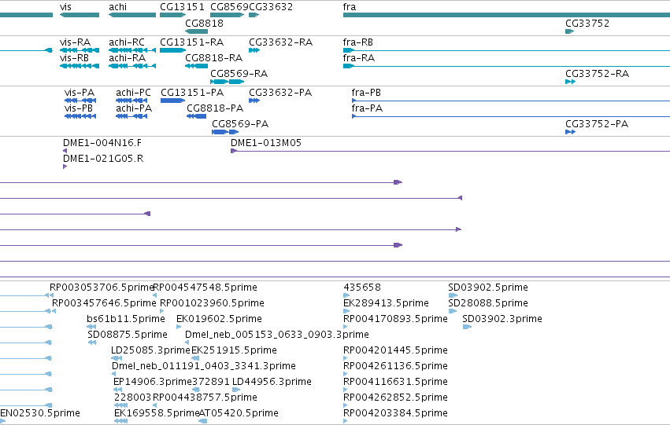Select the CG13151-PA coding bar
This screenshot has width=670, height=425.
coord(172,101)
